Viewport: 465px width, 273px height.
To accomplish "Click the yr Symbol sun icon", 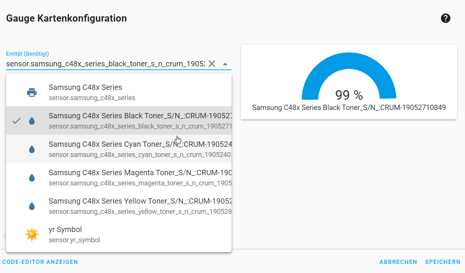I will click(32, 235).
